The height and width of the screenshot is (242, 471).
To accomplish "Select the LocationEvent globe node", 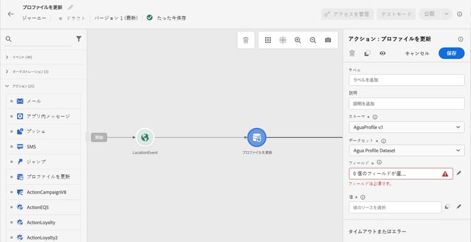I will tap(145, 138).
